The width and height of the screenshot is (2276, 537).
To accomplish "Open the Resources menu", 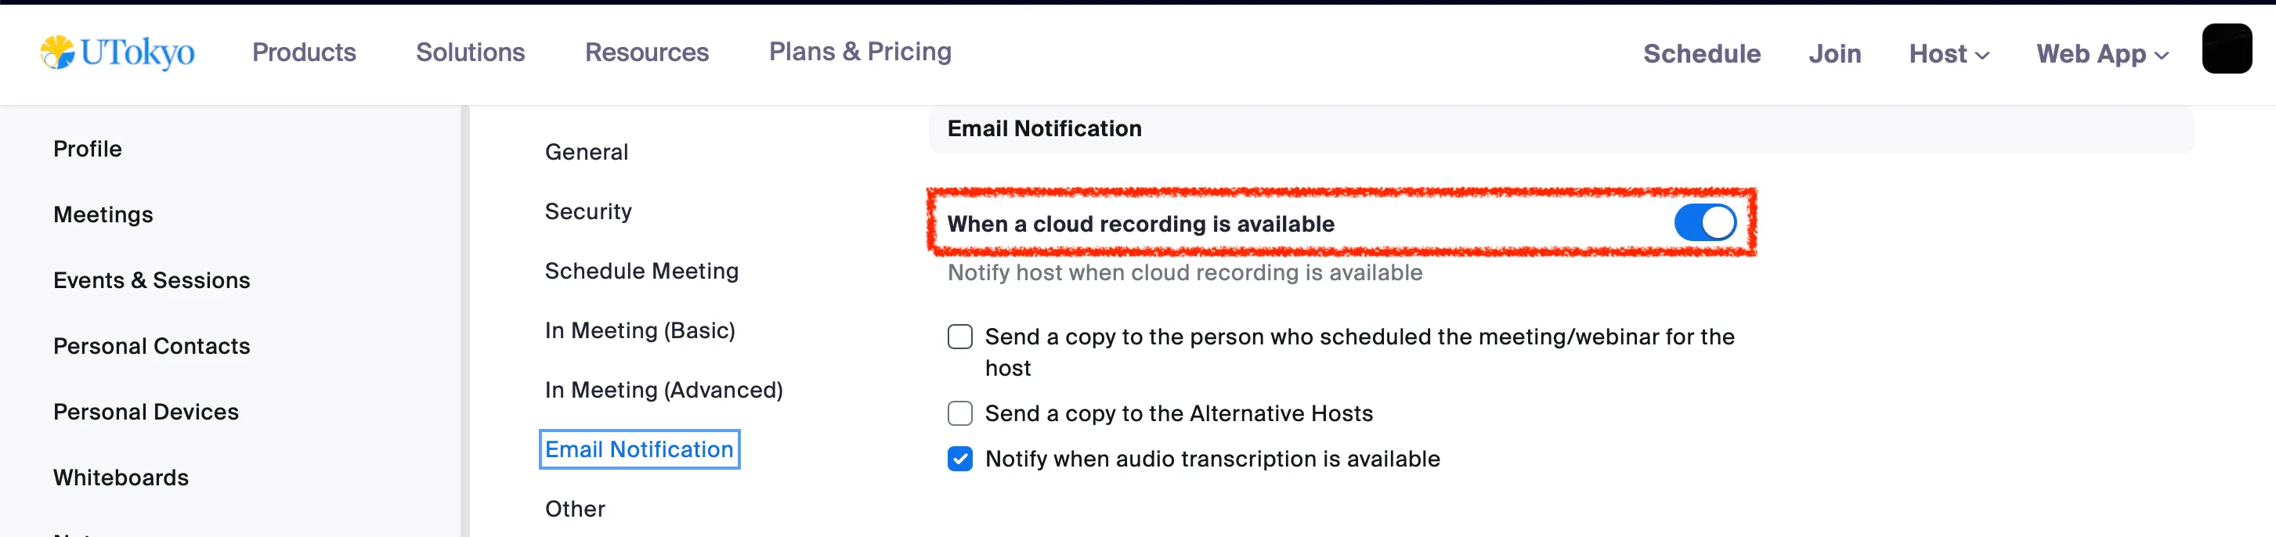I will 647,52.
